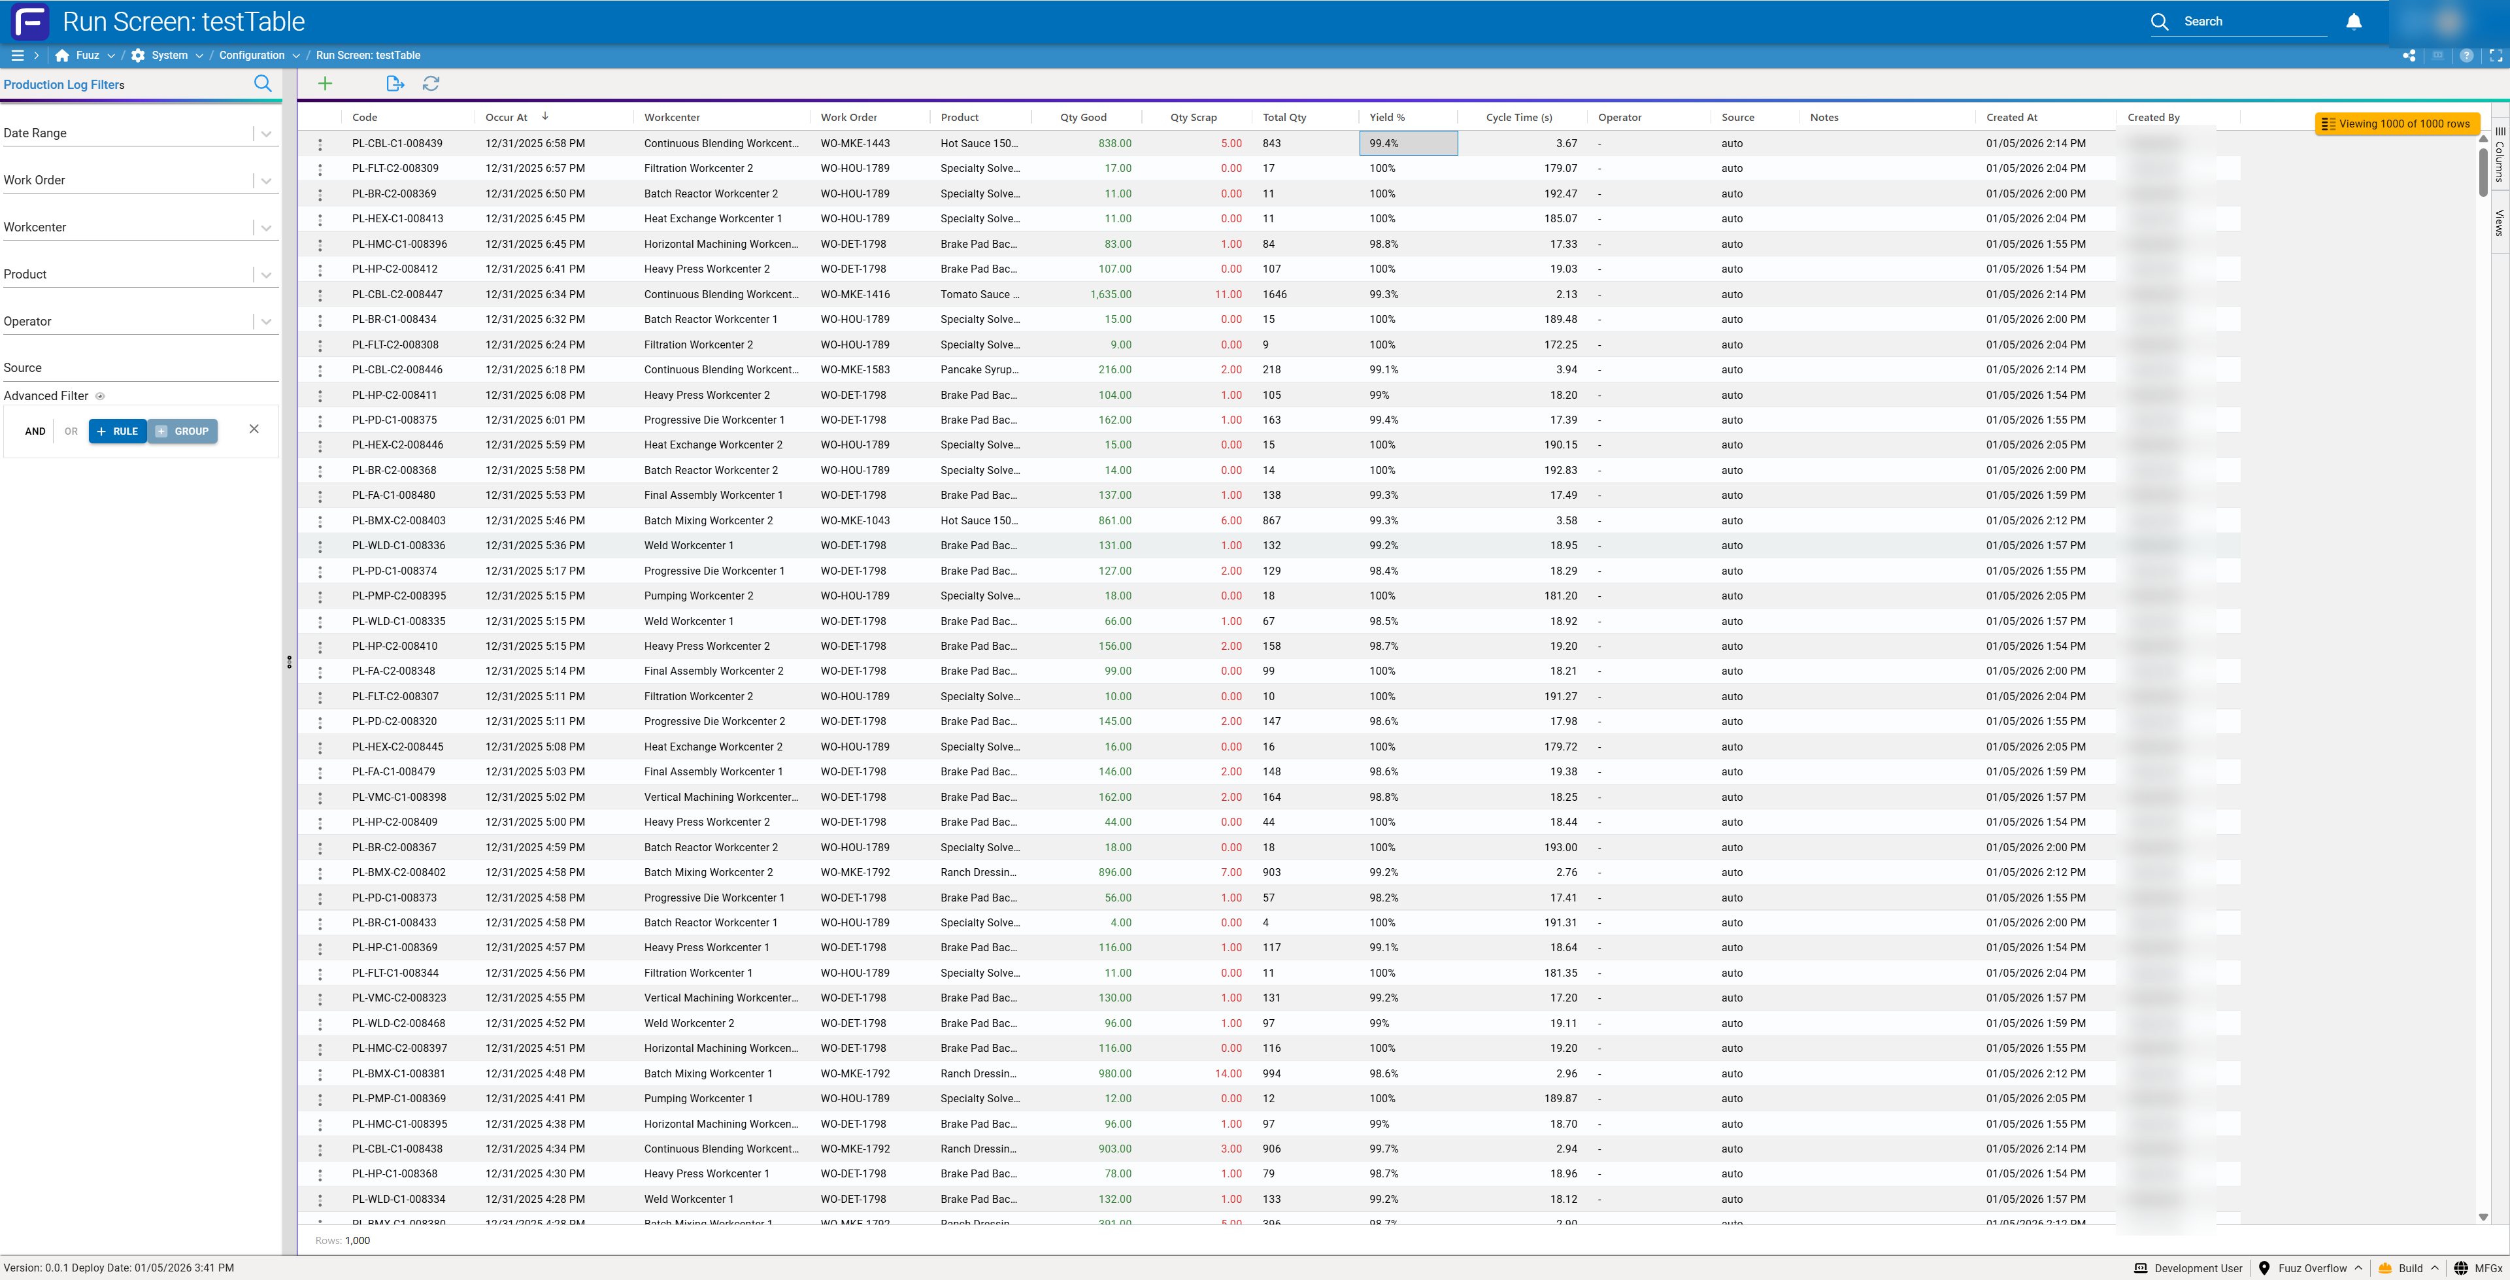Click the green add record plus icon

(326, 84)
